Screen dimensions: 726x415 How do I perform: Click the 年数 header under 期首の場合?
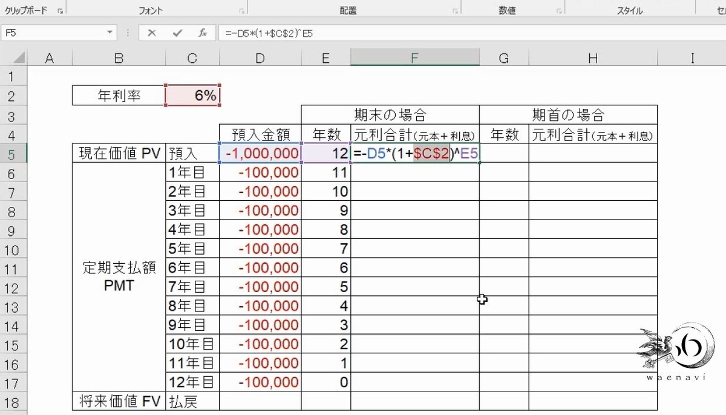click(504, 134)
